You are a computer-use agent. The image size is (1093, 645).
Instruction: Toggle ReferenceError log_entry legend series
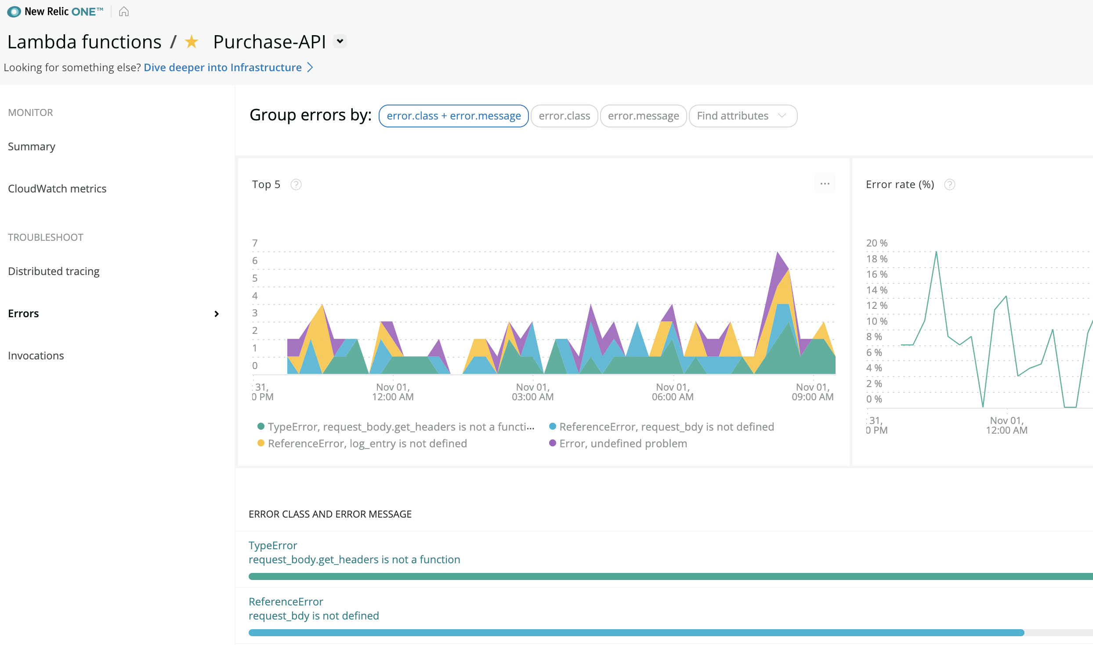[x=362, y=443]
